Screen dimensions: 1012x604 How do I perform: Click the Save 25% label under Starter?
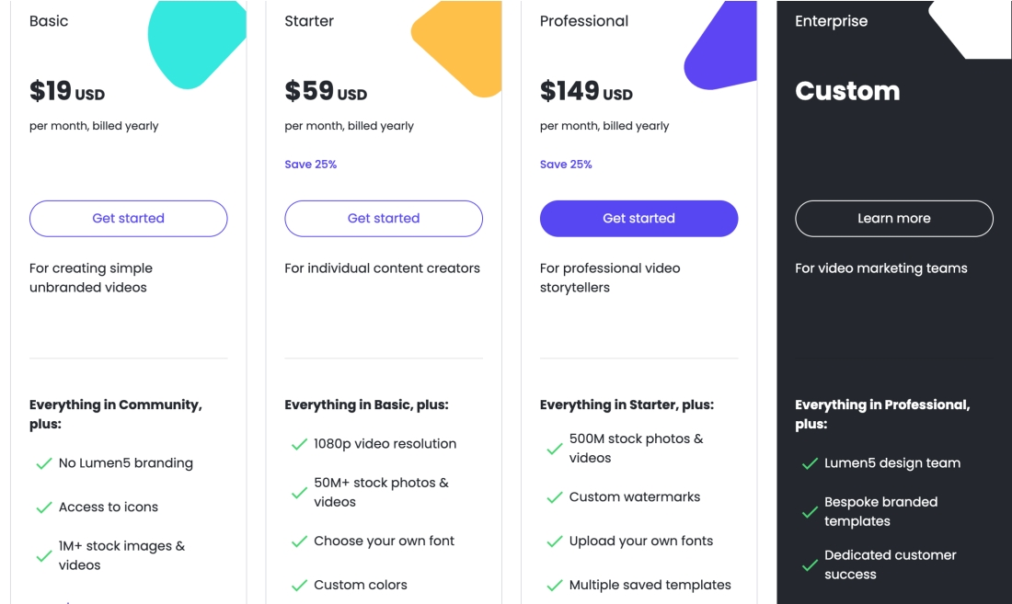pyautogui.click(x=310, y=165)
